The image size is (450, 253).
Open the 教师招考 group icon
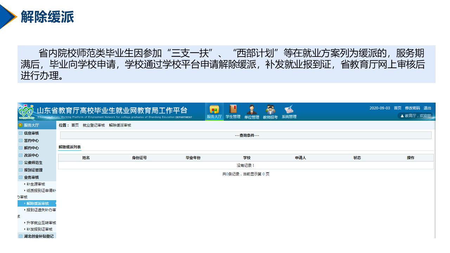(270, 110)
